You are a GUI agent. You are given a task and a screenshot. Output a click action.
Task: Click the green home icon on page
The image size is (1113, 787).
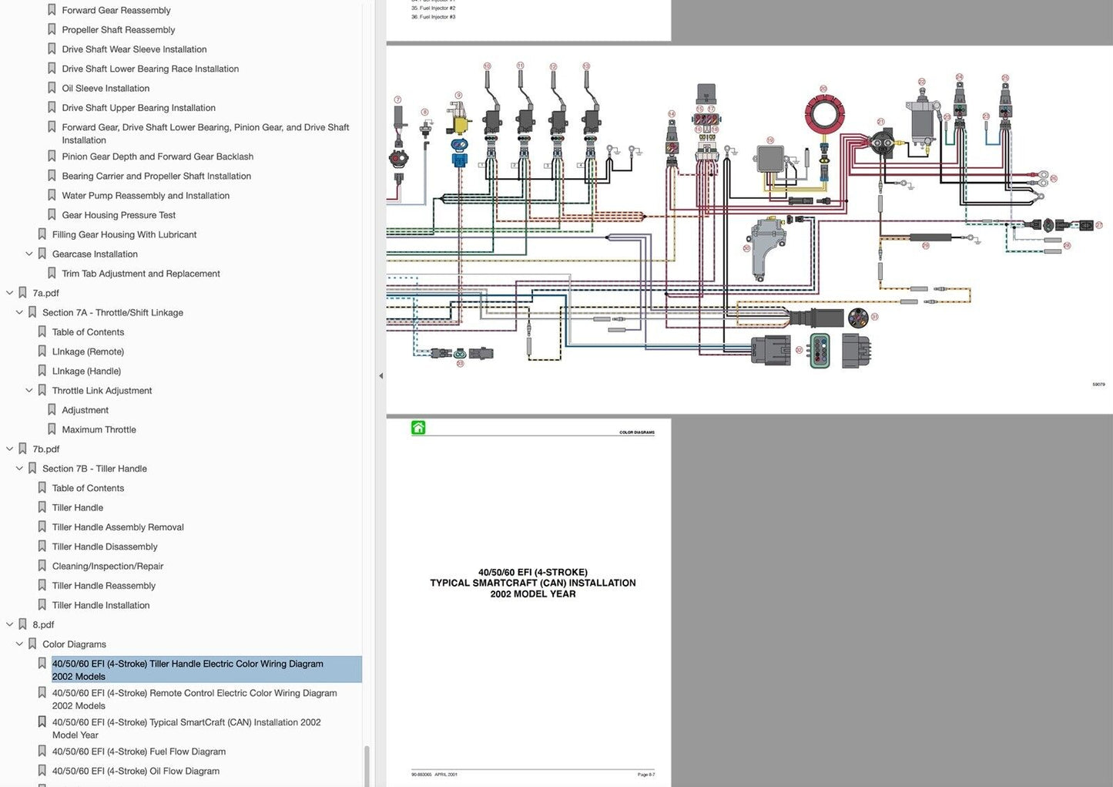(x=418, y=428)
